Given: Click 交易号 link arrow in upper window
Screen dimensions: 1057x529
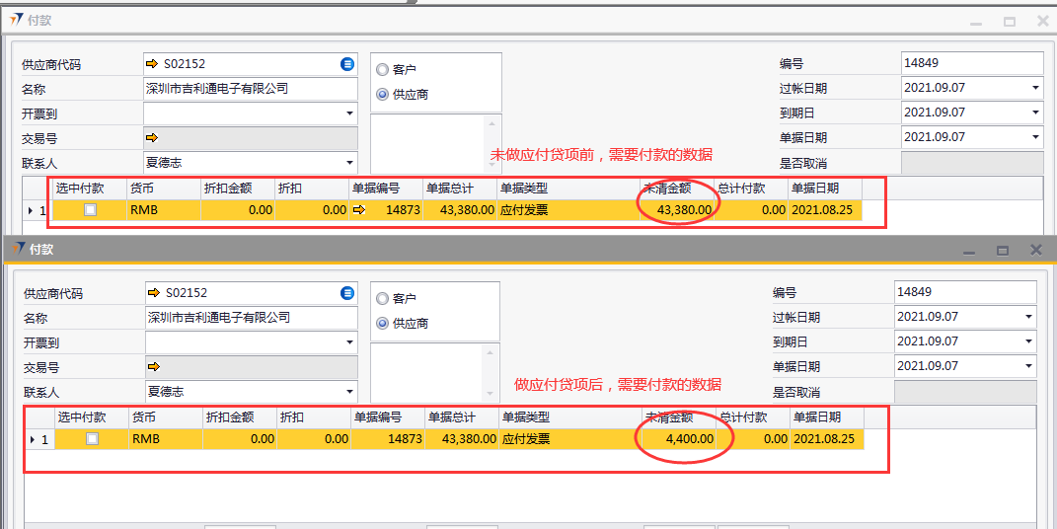Looking at the screenshot, I should point(152,138).
